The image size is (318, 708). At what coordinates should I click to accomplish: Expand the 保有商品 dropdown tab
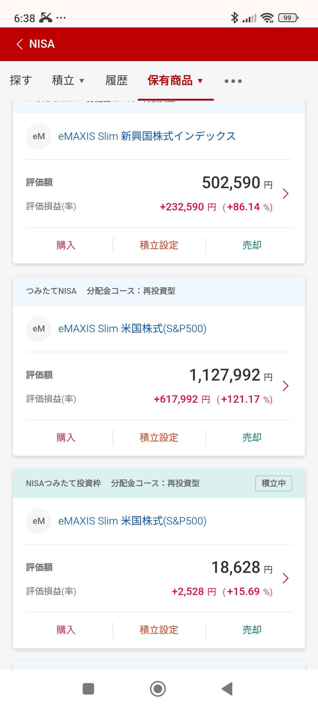coord(175,81)
